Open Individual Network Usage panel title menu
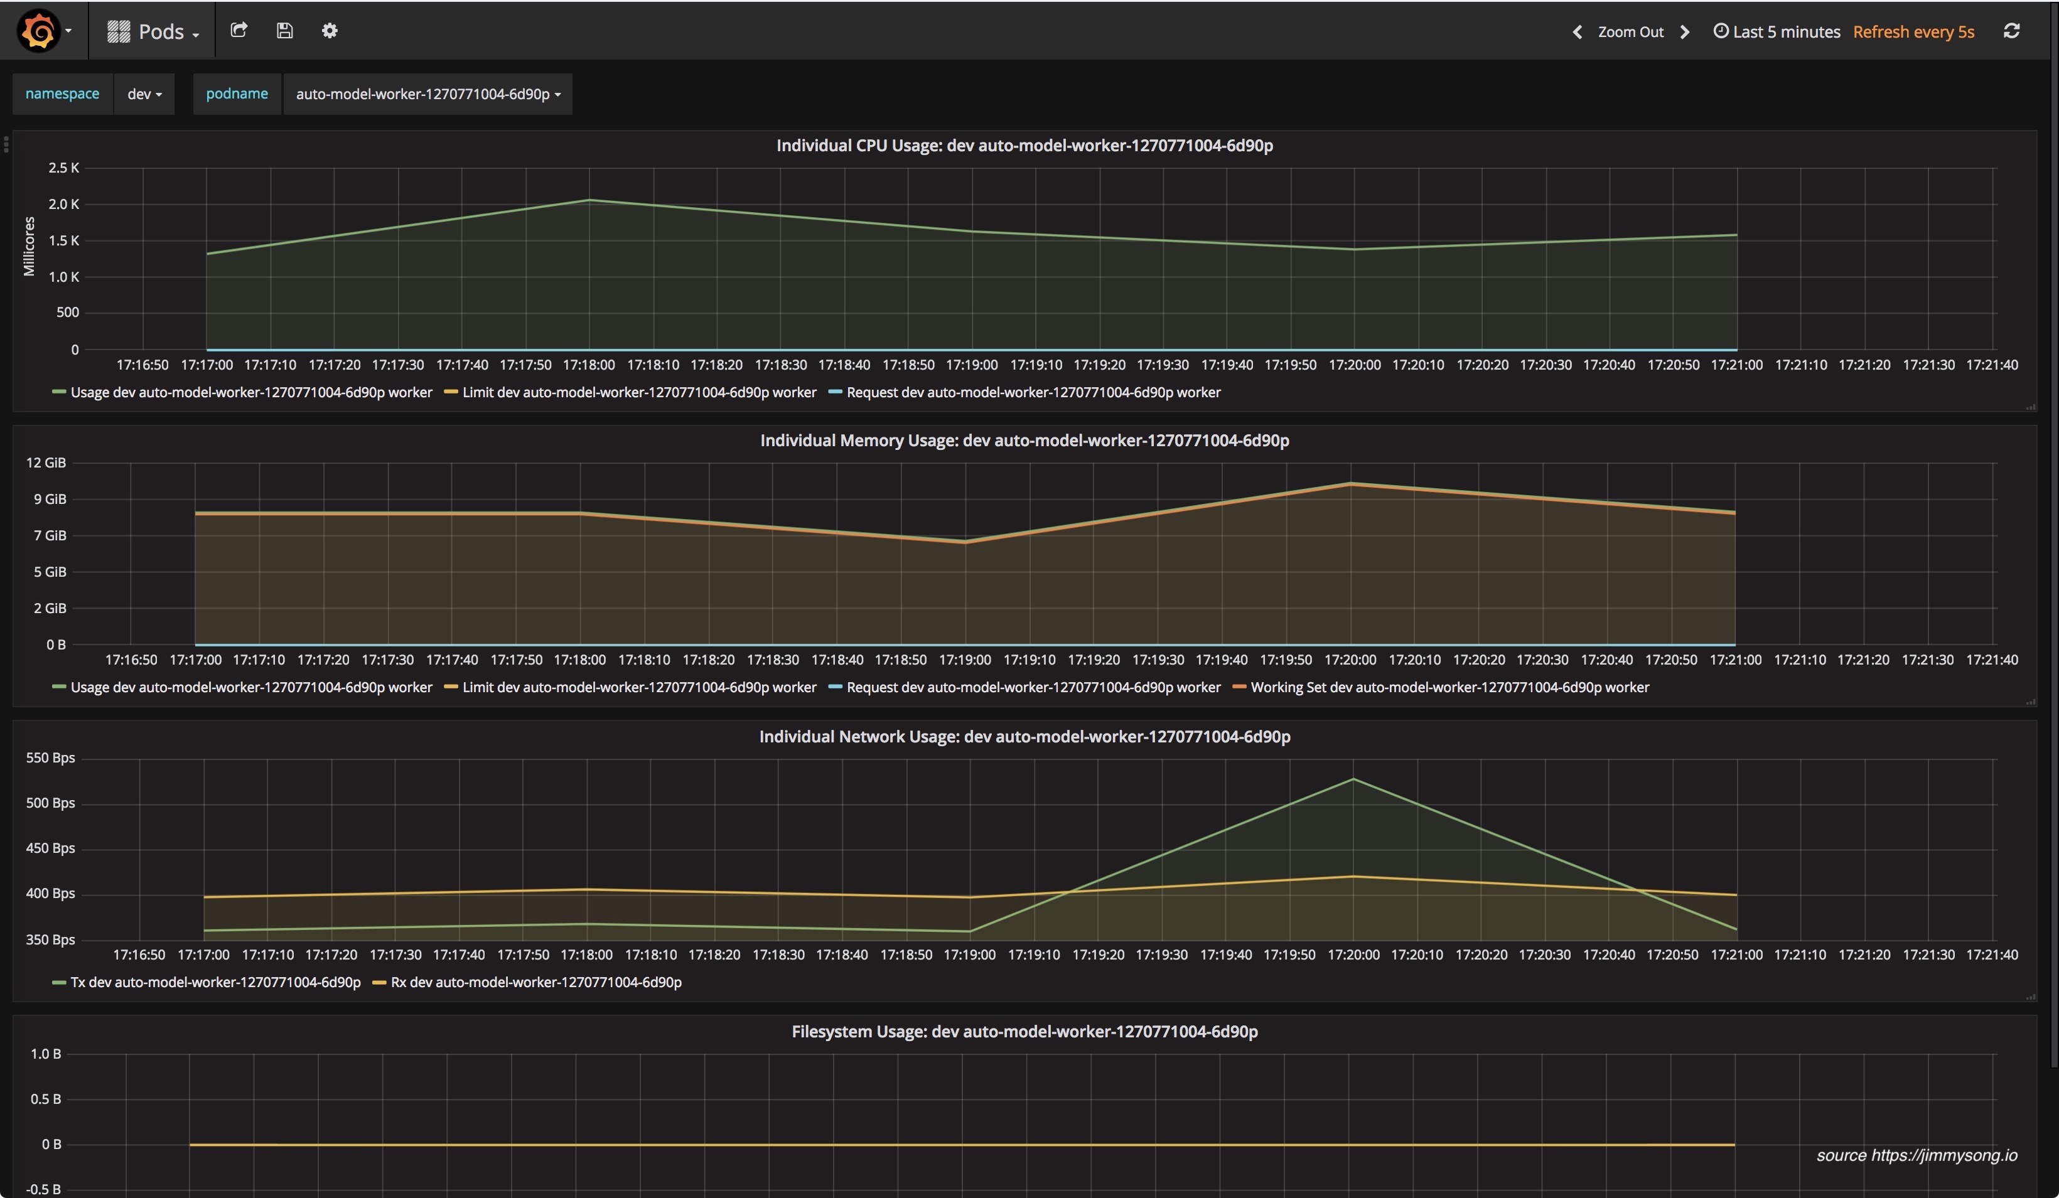 1024,737
